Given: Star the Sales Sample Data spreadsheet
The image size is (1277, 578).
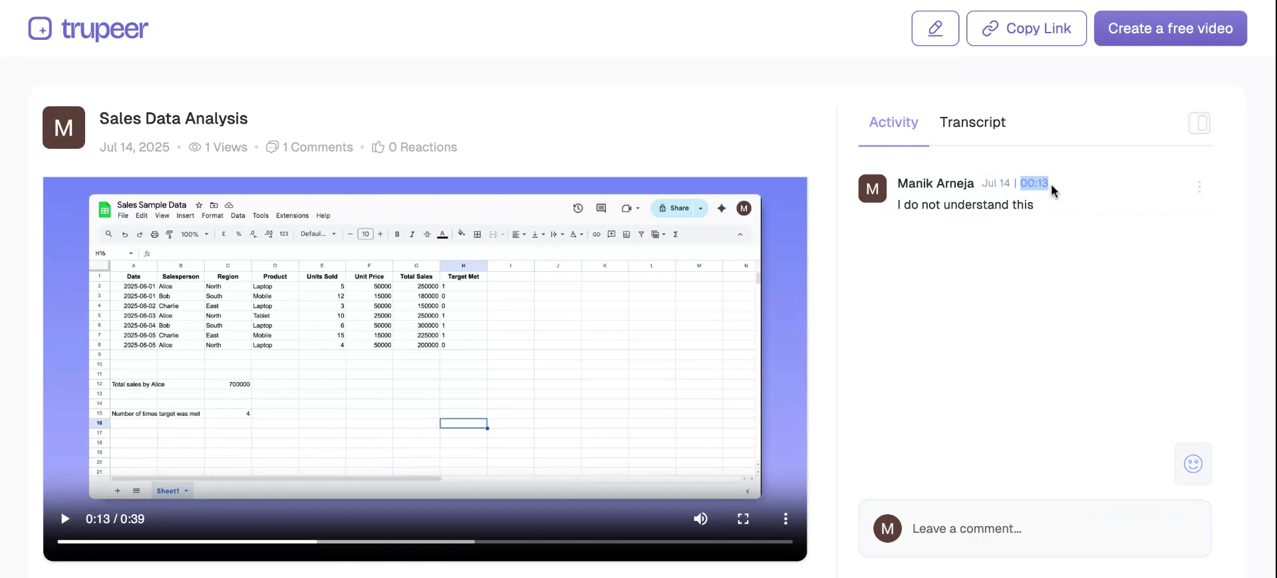Looking at the screenshot, I should coord(199,205).
